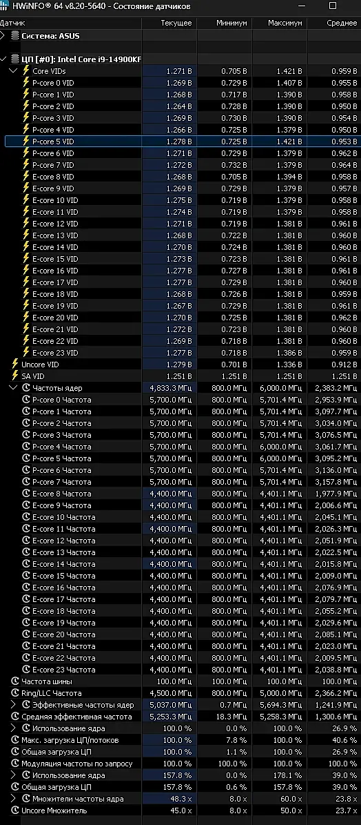
Task: Click the clock icon next to Uncore Множитель
Action: (15, 811)
